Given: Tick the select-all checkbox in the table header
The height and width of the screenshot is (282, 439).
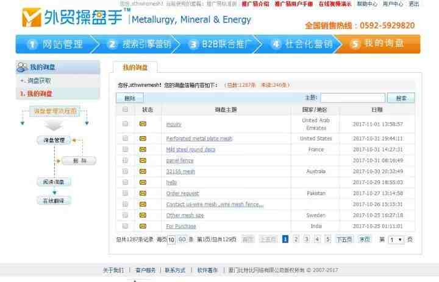Looking at the screenshot, I should point(125,110).
